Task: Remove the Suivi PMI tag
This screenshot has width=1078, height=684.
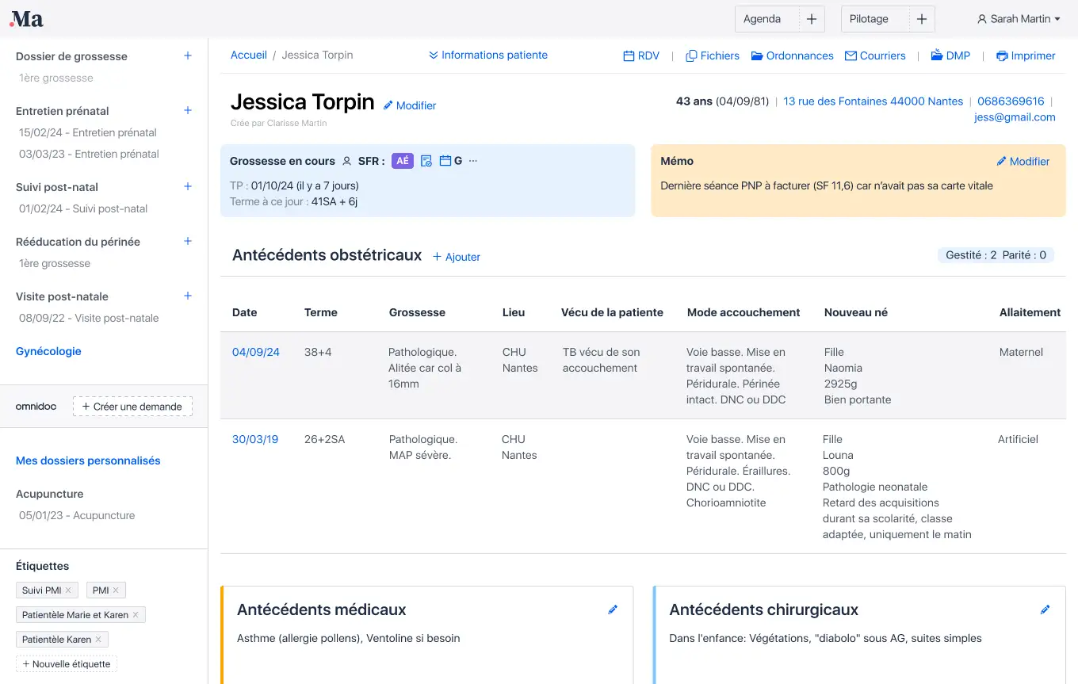Action: 67,590
